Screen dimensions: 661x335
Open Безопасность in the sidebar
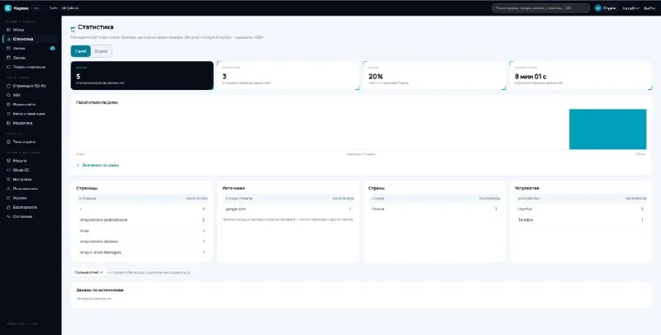click(x=31, y=207)
